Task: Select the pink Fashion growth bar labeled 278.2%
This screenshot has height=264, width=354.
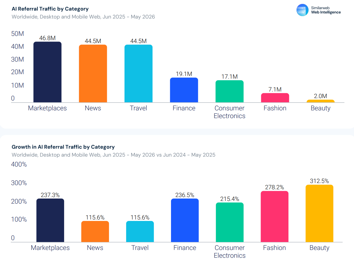Action: [x=275, y=217]
